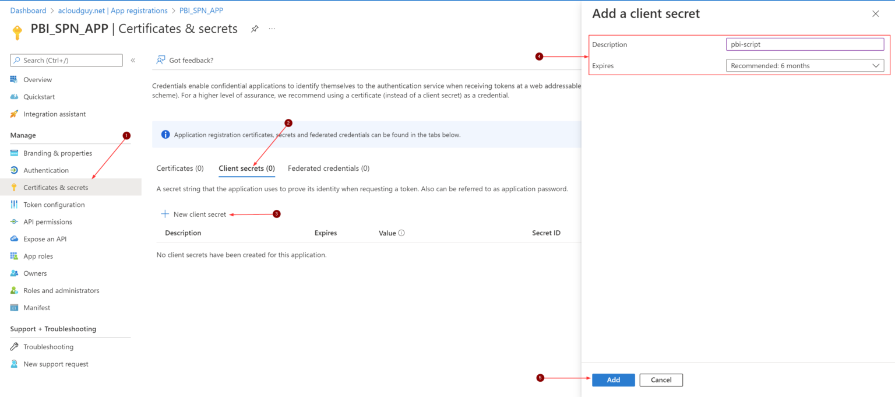Switch to the Certificates tab
Screen dimensions: 895x397
pyautogui.click(x=179, y=168)
